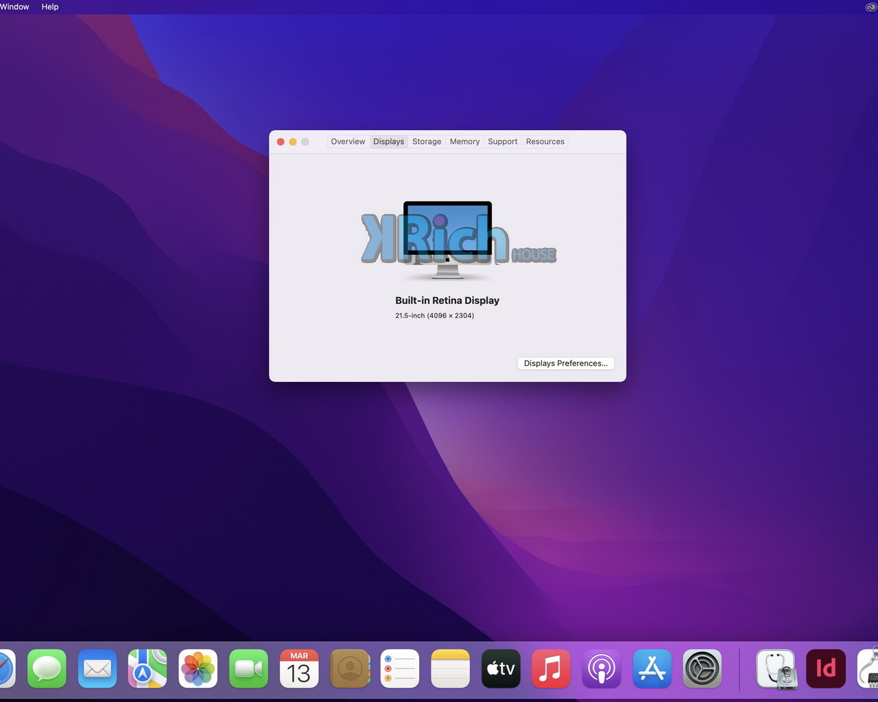878x702 pixels.
Task: Close the About This Mac window
Action: (x=281, y=142)
